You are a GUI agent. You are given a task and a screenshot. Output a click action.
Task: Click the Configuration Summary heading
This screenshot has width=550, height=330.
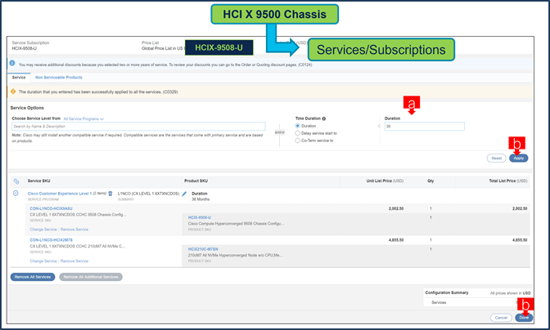(x=447, y=292)
